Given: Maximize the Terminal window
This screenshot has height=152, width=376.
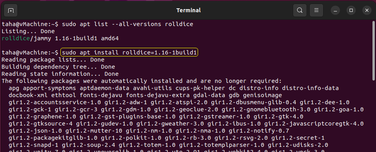Looking at the screenshot, I should pos(351,10).
